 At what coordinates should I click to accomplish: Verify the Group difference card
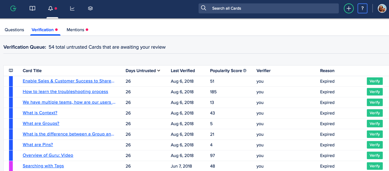pyautogui.click(x=375, y=134)
